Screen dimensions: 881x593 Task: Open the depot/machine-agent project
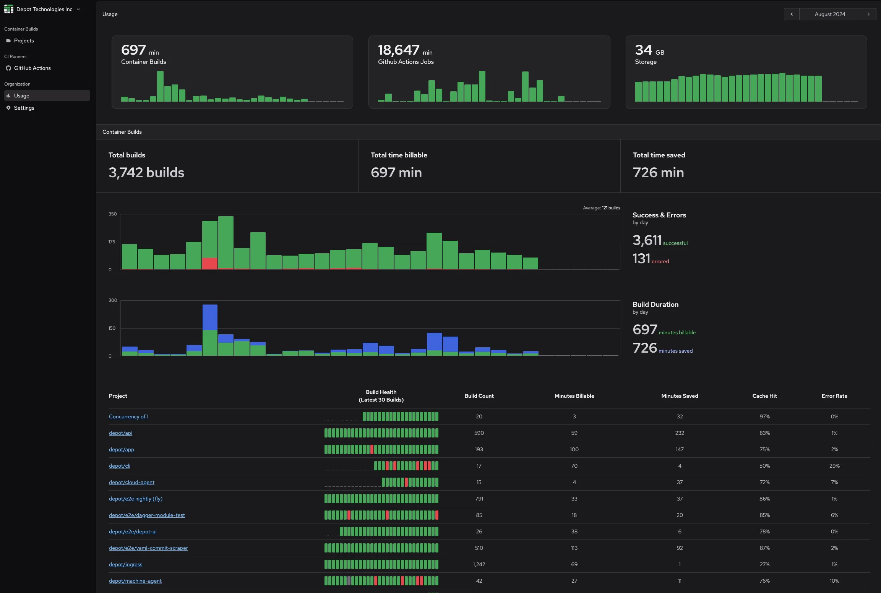click(x=135, y=581)
